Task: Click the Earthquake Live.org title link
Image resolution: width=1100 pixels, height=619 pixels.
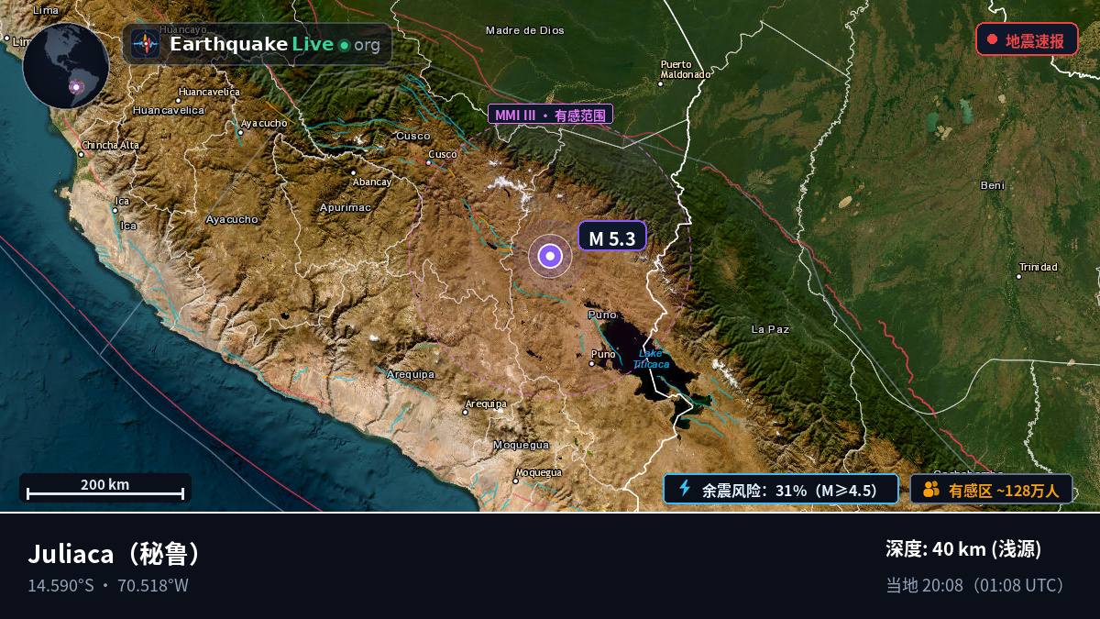Action: pyautogui.click(x=274, y=44)
